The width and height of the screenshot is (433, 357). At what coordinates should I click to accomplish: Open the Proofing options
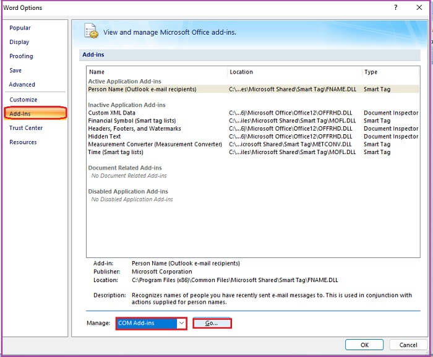[x=21, y=56]
